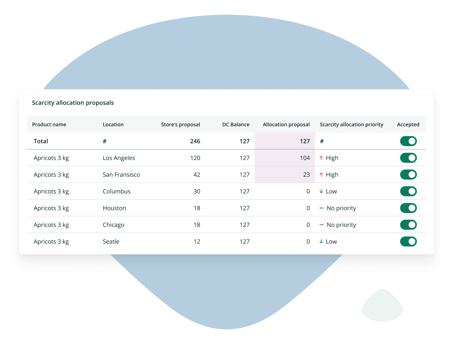Click the Product name column header
The height and width of the screenshot is (344, 459).
[x=49, y=125]
